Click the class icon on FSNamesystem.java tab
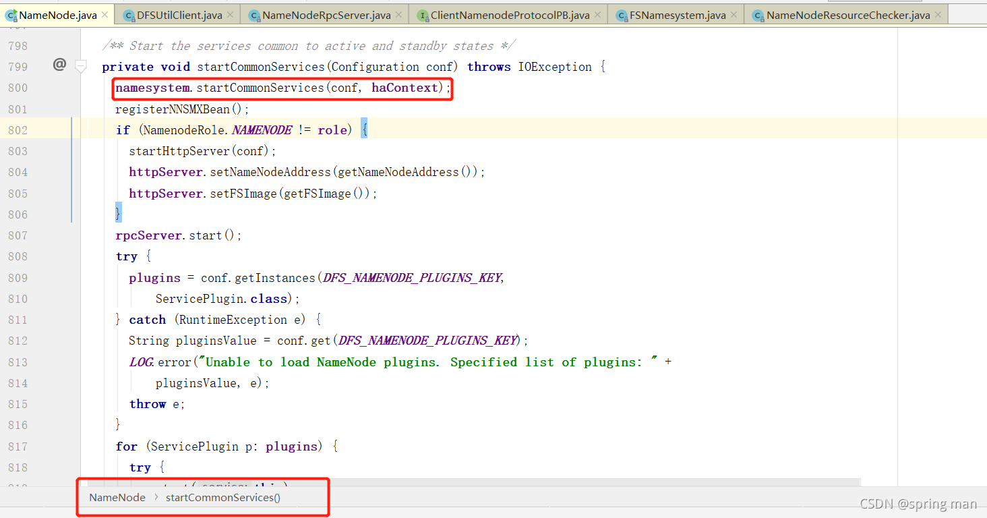This screenshot has width=987, height=518. click(x=622, y=15)
